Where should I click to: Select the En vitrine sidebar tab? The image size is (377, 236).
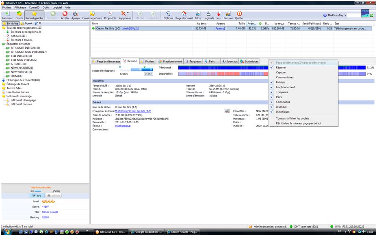10,24
